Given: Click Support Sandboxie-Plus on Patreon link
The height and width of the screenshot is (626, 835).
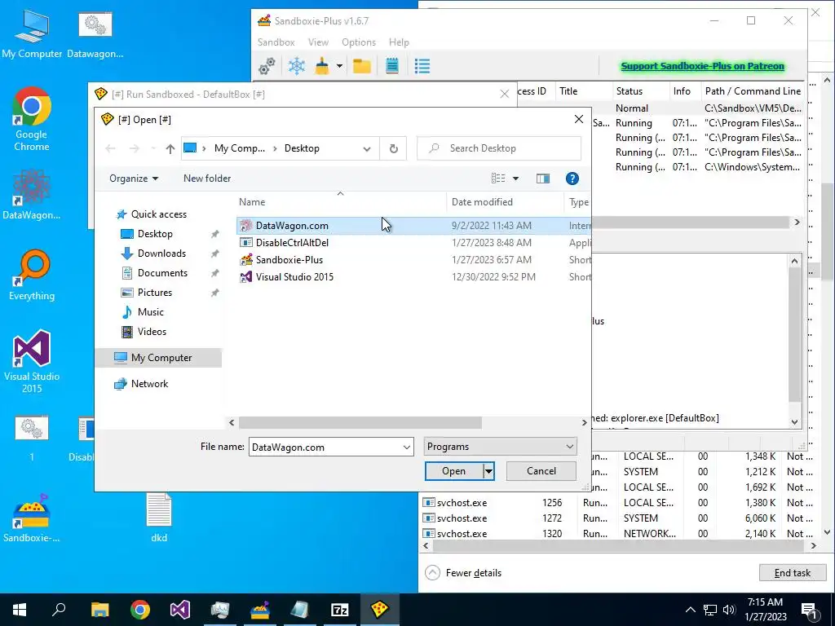Looking at the screenshot, I should pyautogui.click(x=702, y=66).
